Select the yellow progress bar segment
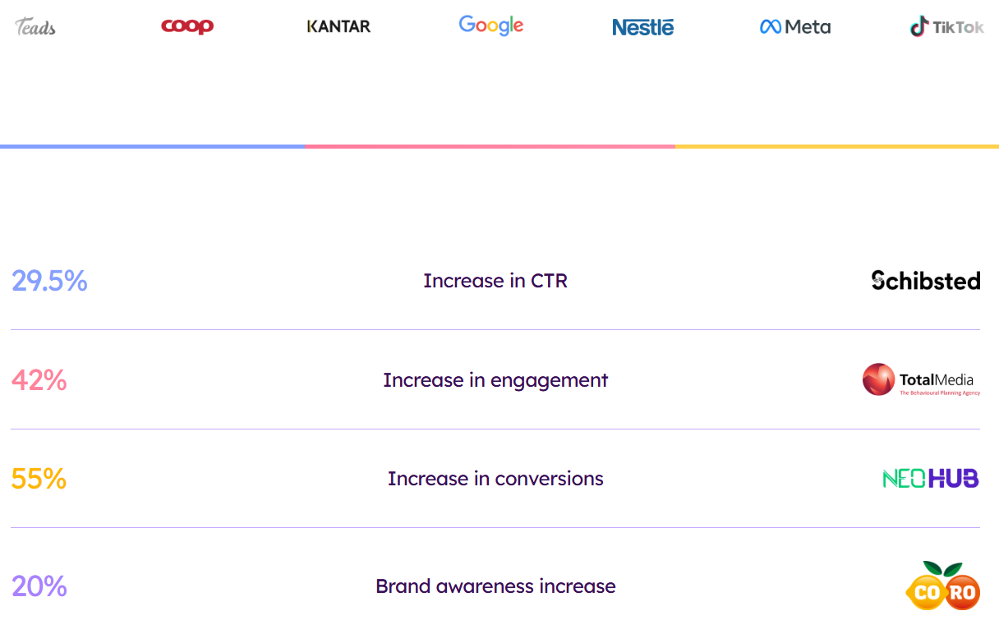Screen dimensions: 999x620 pos(836,146)
